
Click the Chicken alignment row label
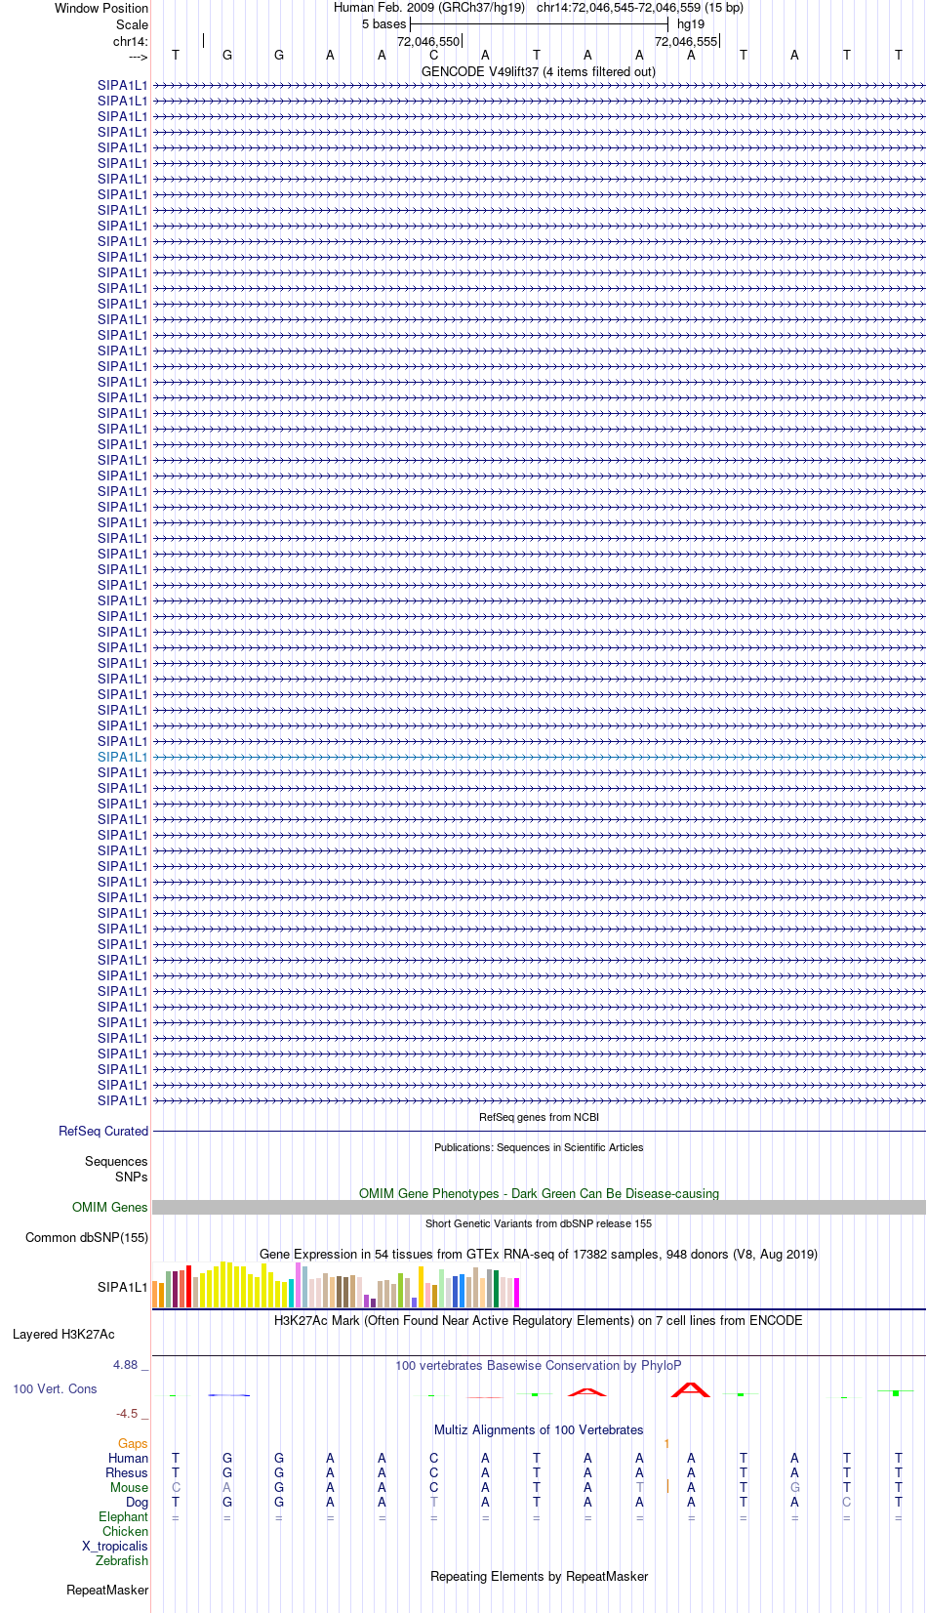point(125,1531)
